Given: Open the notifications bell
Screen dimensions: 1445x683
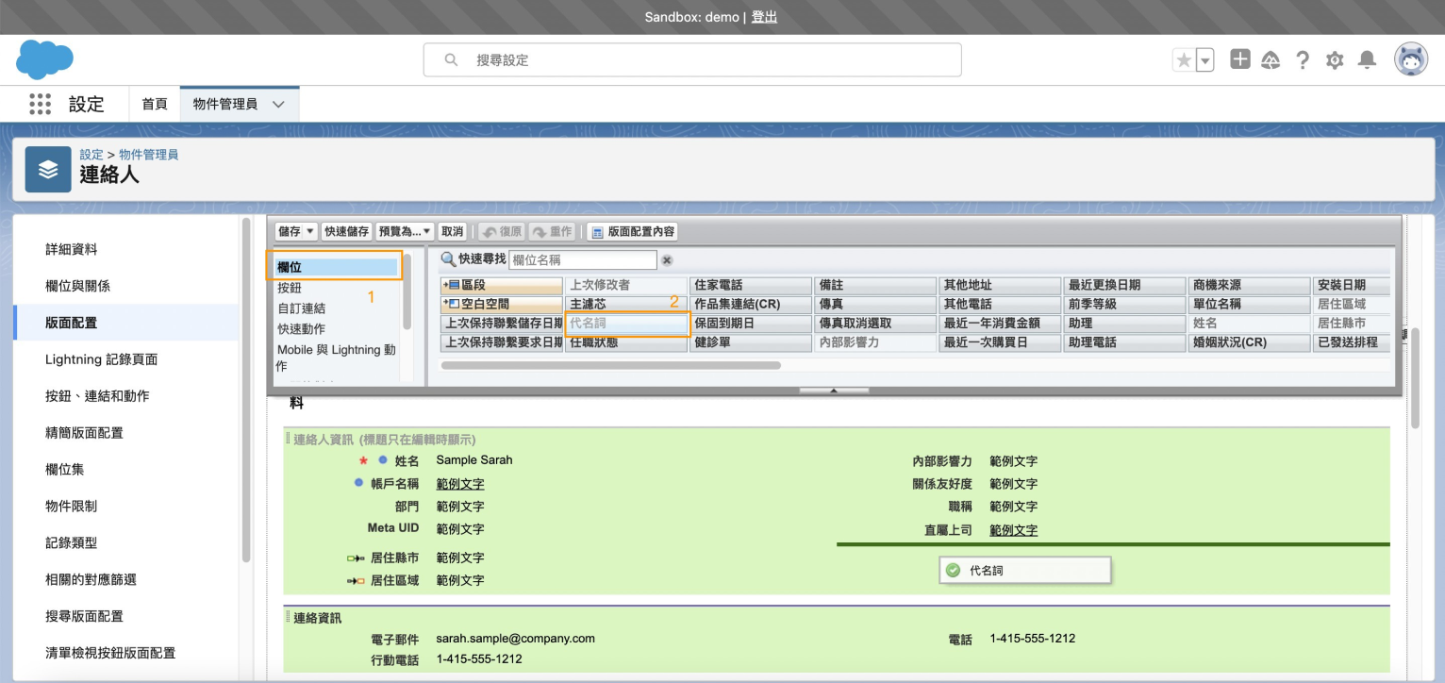Looking at the screenshot, I should point(1367,60).
